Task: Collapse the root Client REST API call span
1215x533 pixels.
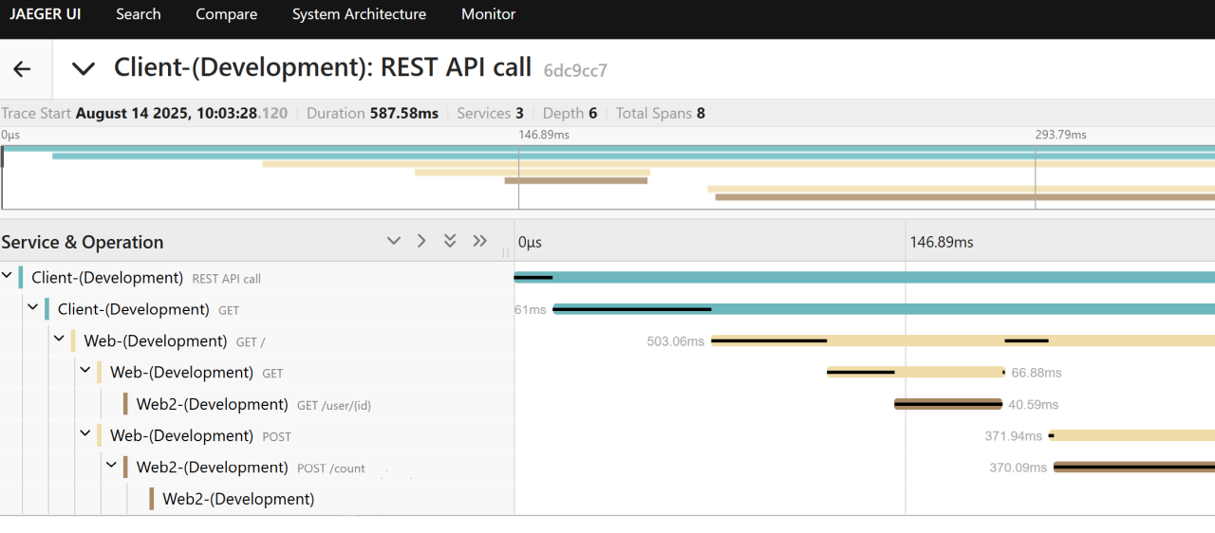Action: (8, 277)
